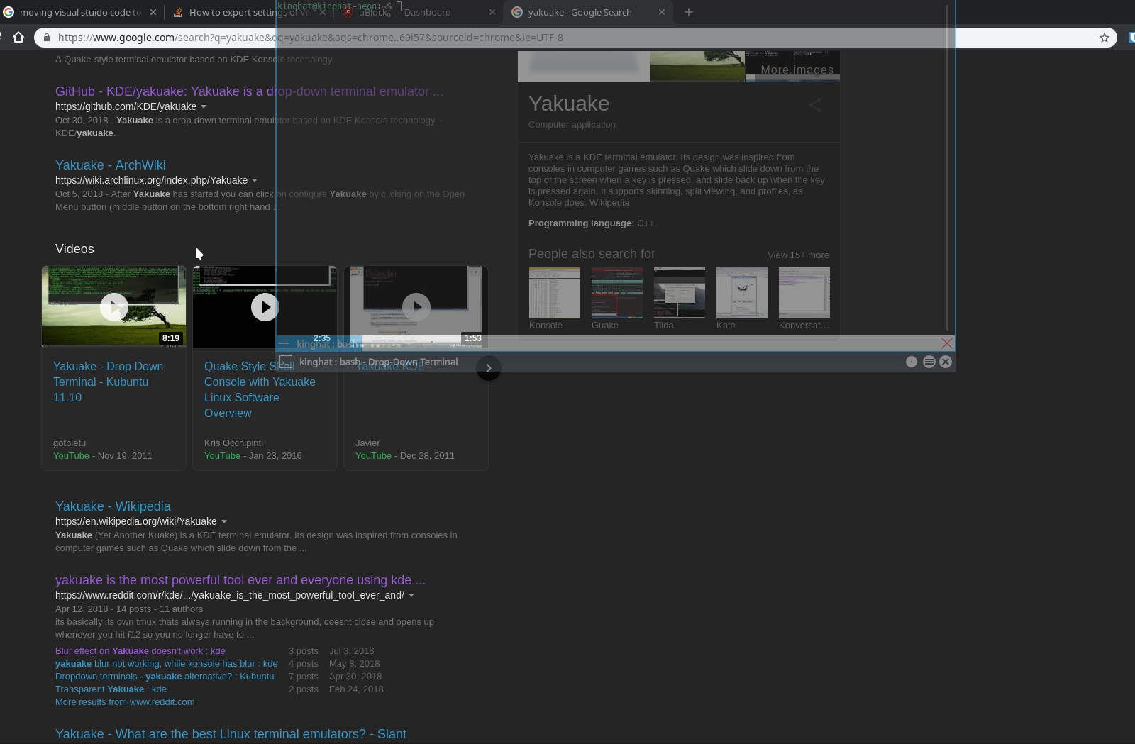Click the Yakuake terminal icon in title bar
This screenshot has height=744, width=1135.
pos(286,362)
